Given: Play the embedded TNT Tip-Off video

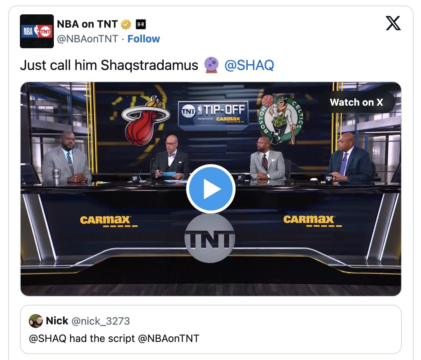Looking at the screenshot, I should pos(211,189).
